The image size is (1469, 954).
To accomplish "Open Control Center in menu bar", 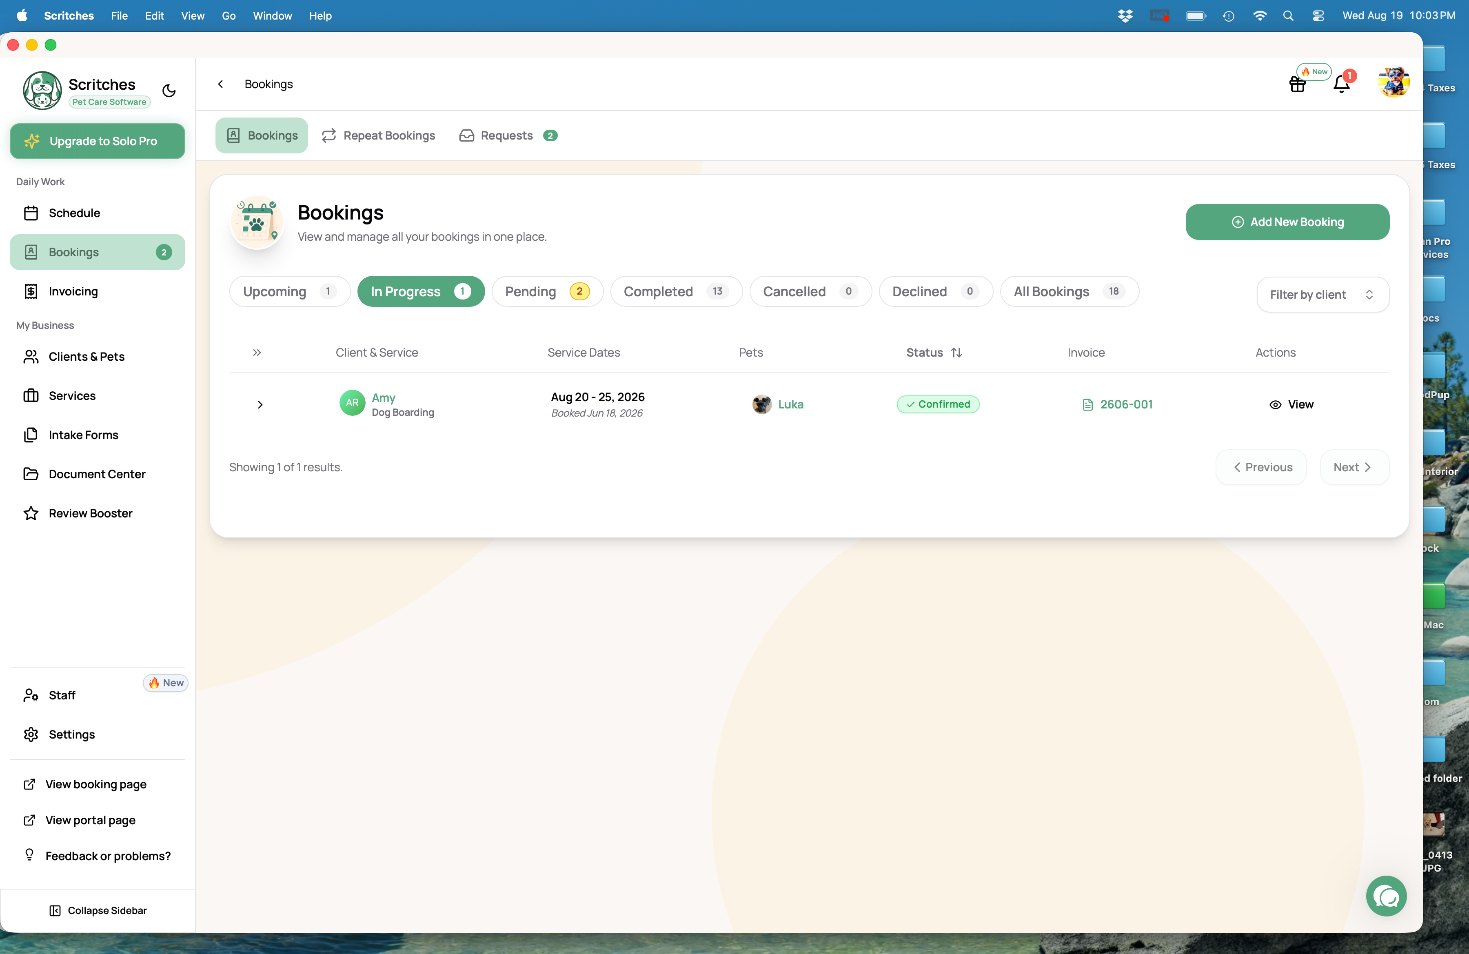I will (1318, 16).
